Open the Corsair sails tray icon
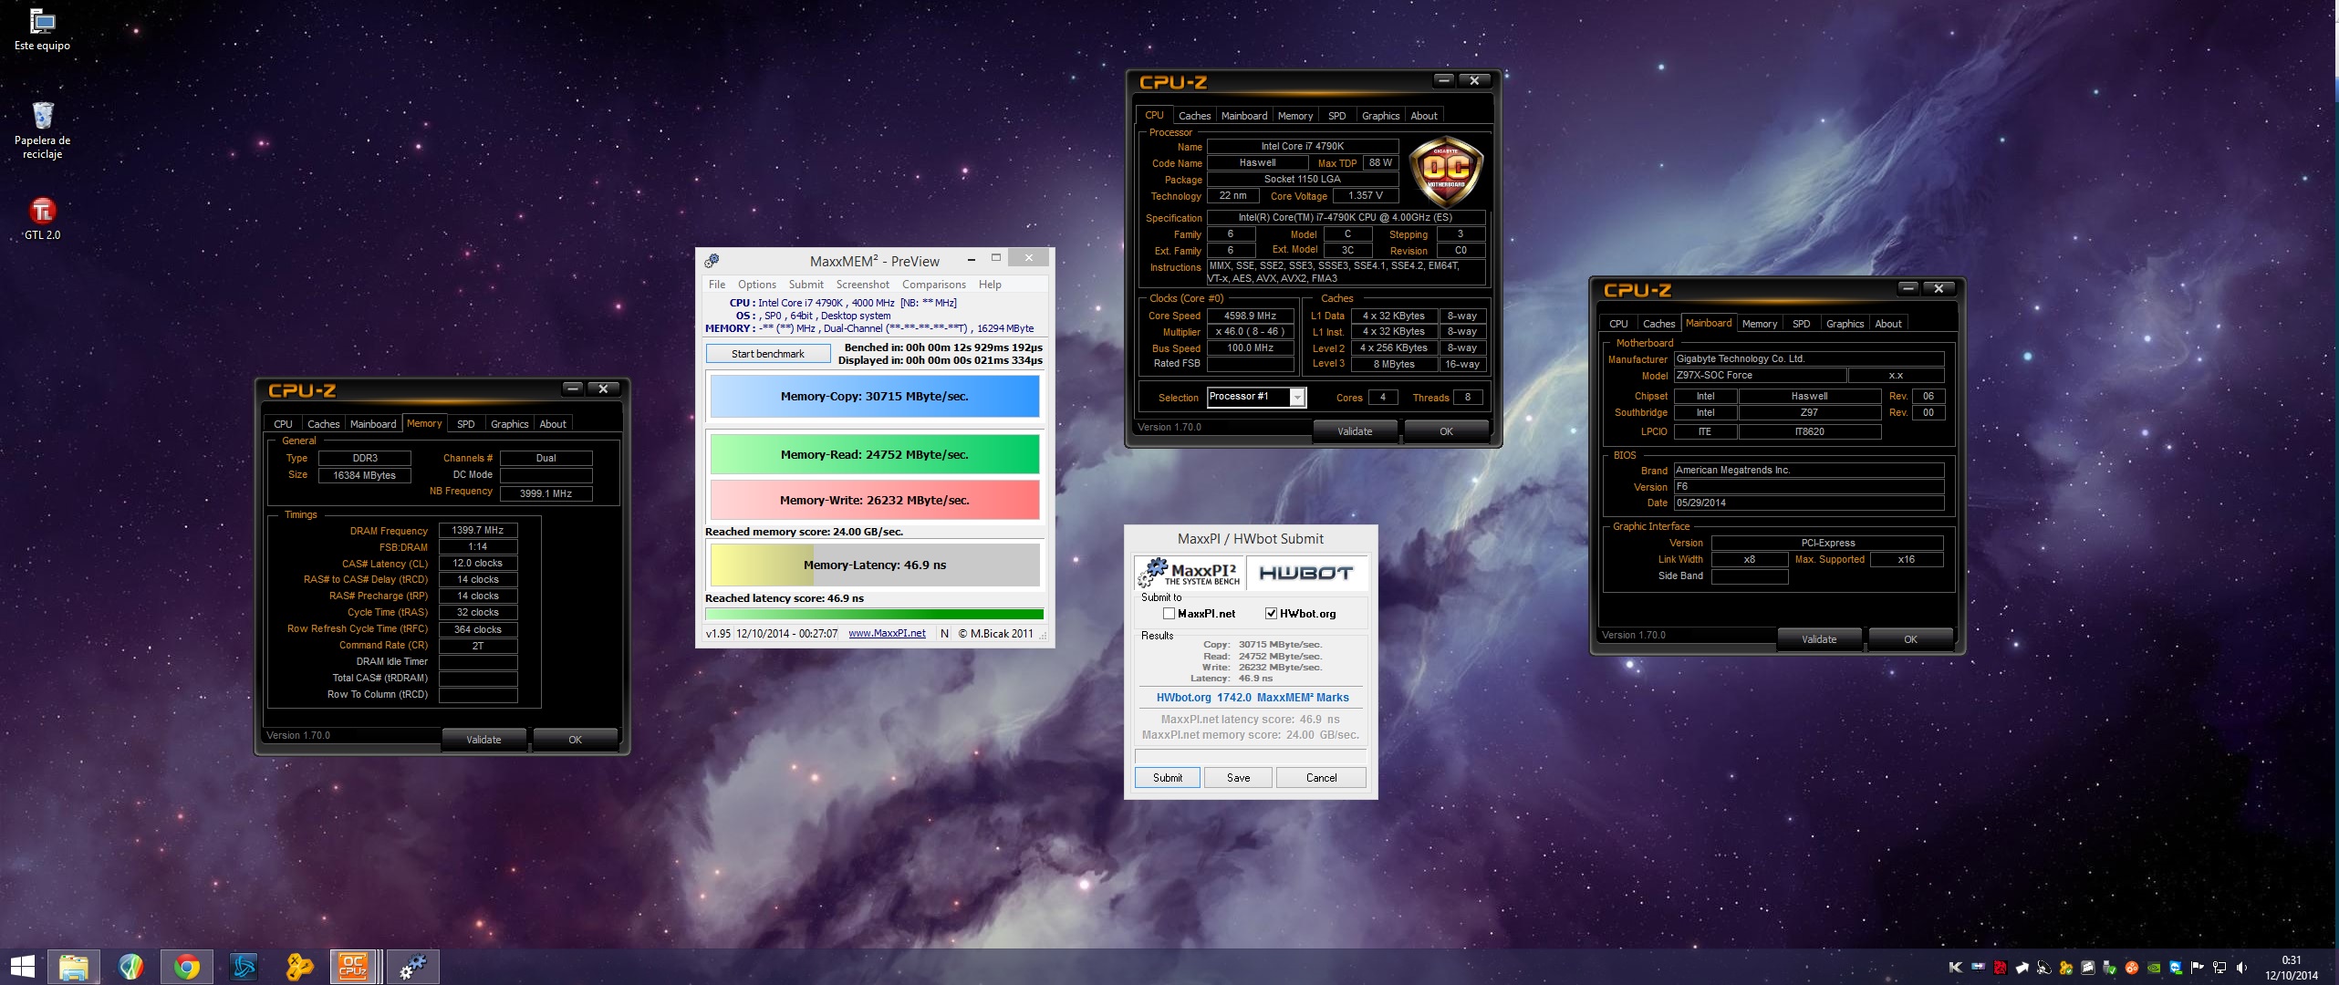The width and height of the screenshot is (2339, 985). point(2088,968)
